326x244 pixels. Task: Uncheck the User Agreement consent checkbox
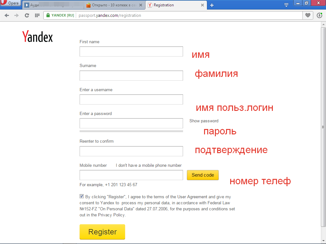tap(81, 196)
